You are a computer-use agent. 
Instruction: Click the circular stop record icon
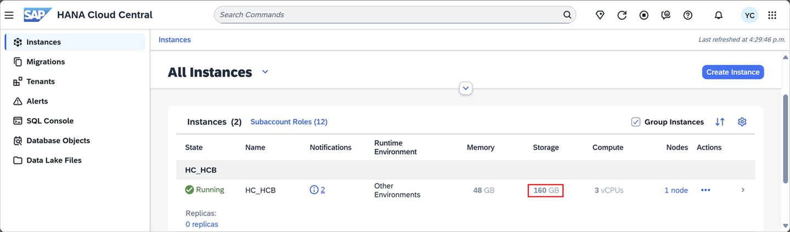(x=644, y=15)
